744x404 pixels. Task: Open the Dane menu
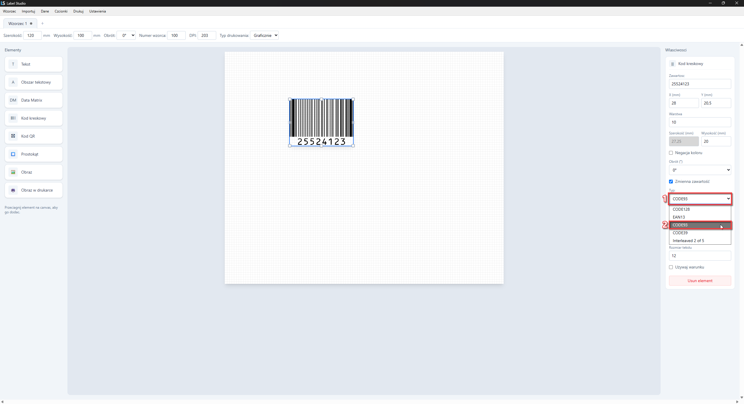(45, 11)
